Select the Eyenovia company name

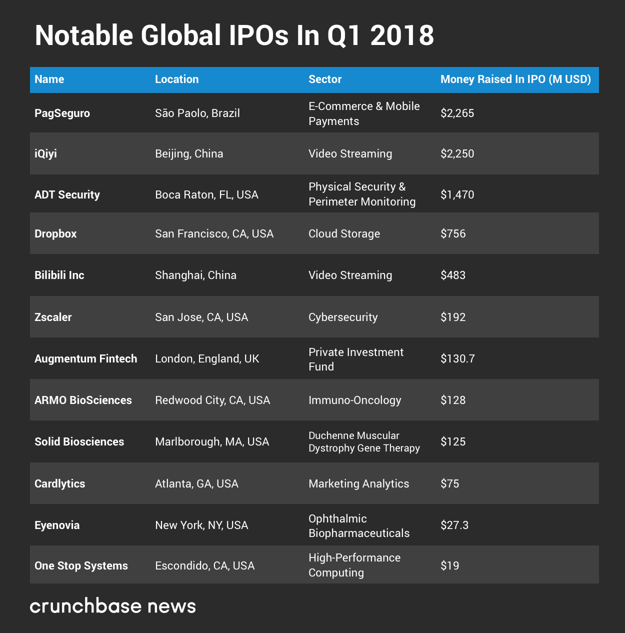click(x=57, y=525)
